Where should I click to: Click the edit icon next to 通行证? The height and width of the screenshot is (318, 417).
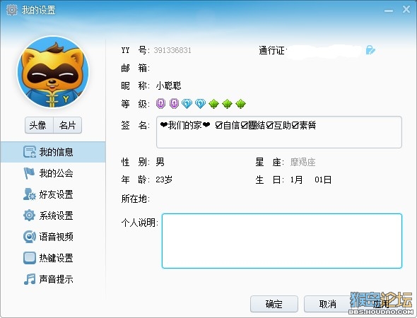click(370, 49)
